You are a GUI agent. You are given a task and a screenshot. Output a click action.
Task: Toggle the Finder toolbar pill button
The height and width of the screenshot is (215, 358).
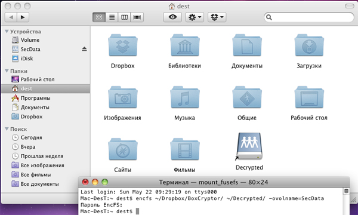349,6
